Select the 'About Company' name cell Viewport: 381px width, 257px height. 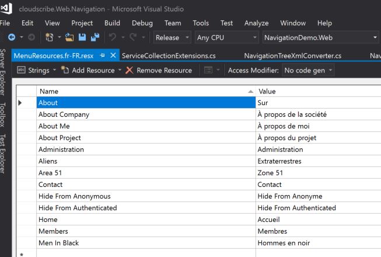pos(146,114)
